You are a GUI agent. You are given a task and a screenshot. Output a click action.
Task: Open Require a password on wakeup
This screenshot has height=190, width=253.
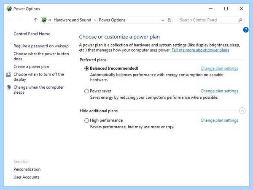coord(41,46)
